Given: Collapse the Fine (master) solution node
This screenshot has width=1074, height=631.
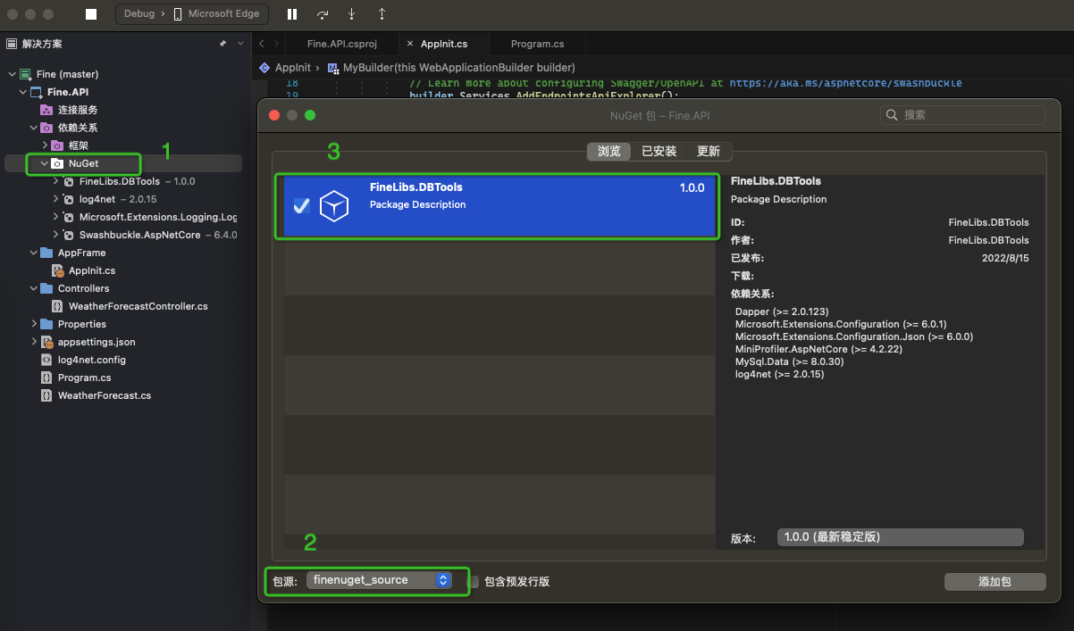Looking at the screenshot, I should 12,74.
